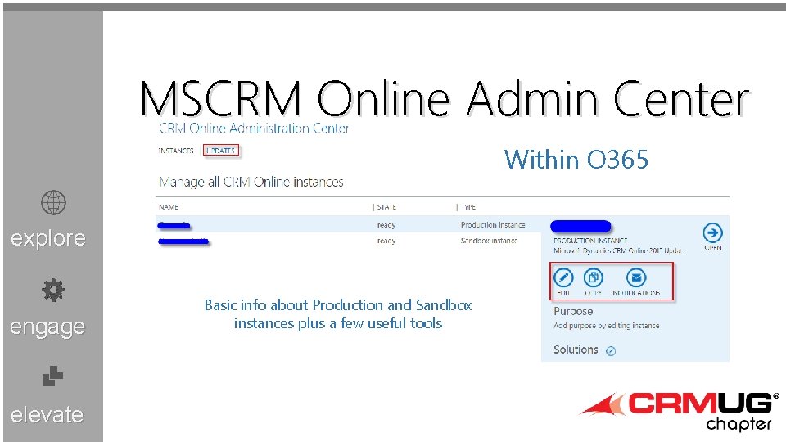The height and width of the screenshot is (442, 786).
Task: Click the Microsoft Dynamics CRM Online version text
Action: (x=617, y=250)
